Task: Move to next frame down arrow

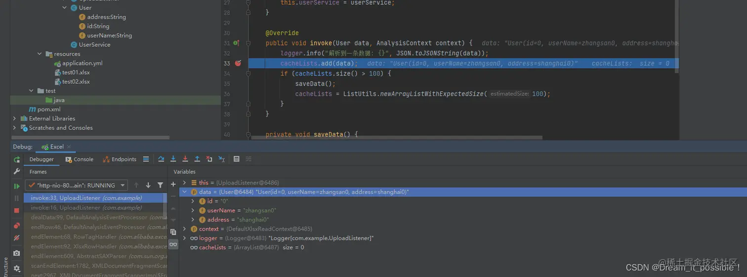Action: 148,185
